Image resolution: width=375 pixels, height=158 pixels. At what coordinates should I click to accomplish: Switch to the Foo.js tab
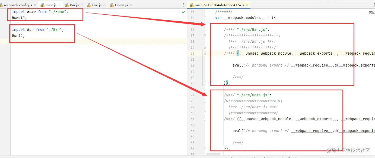[97, 5]
